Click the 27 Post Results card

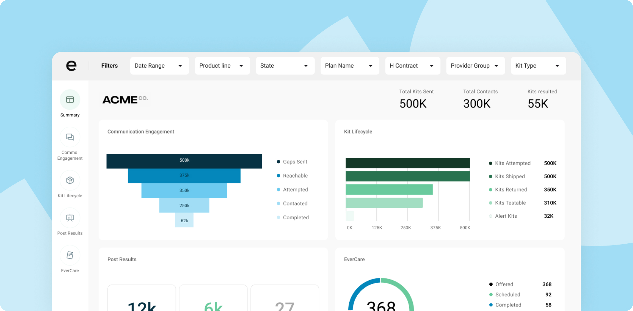(285, 298)
